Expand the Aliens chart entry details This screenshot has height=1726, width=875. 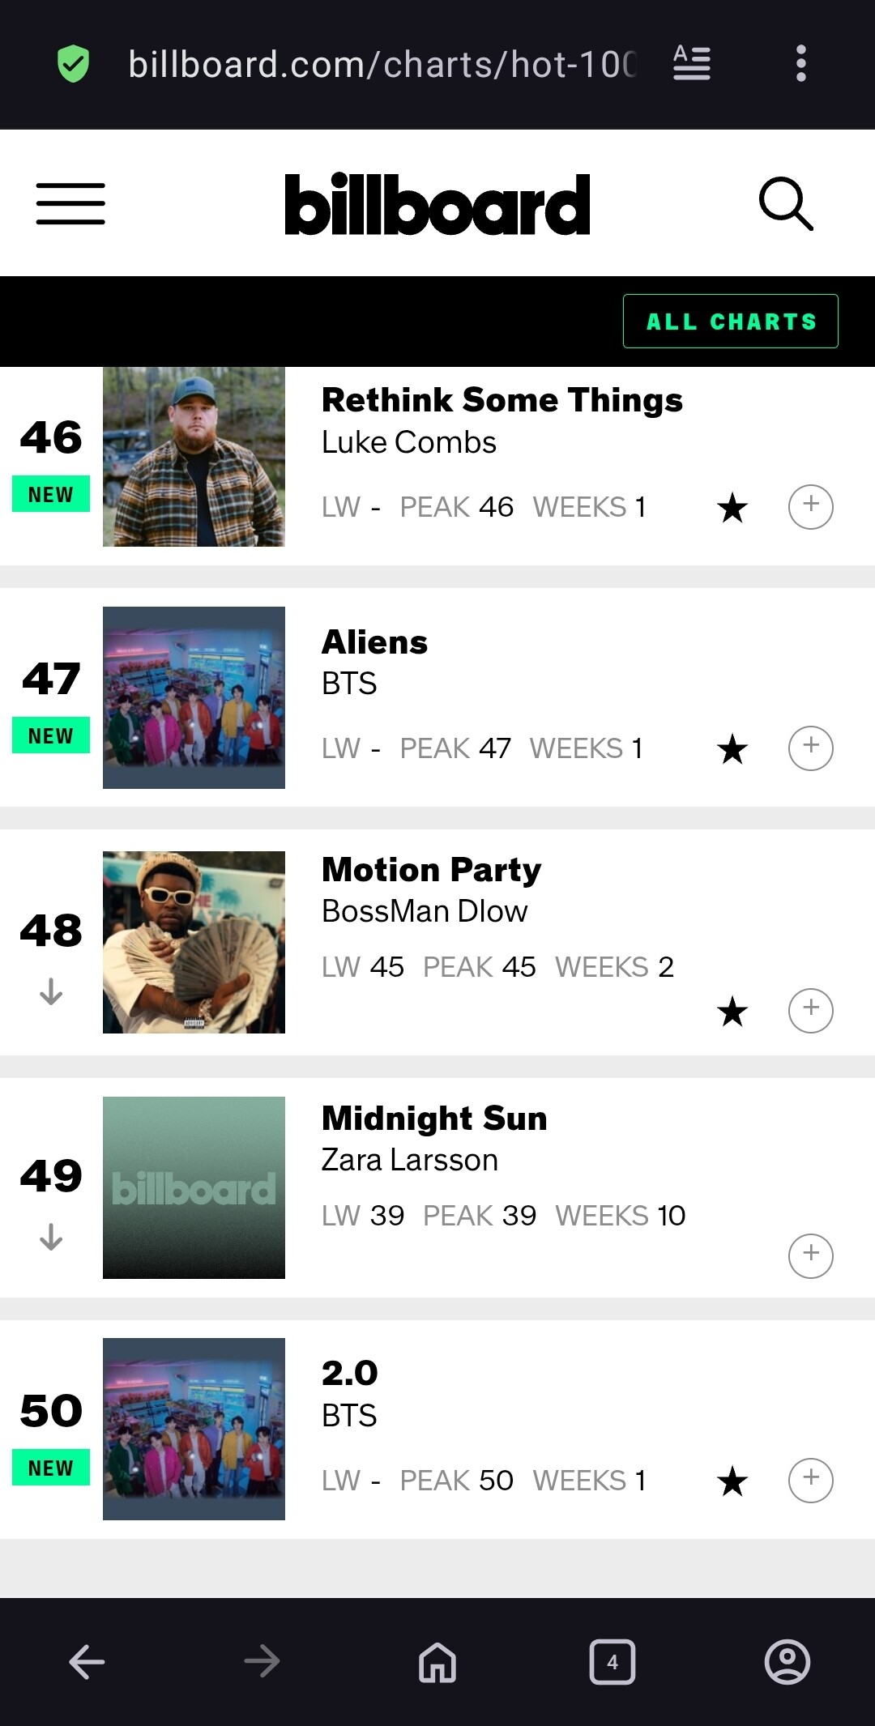811,748
